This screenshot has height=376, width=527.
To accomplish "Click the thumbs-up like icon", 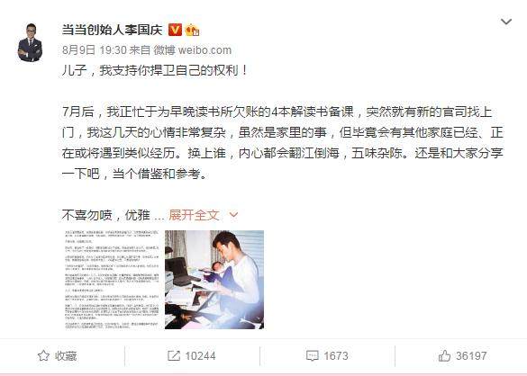I will tap(445, 355).
